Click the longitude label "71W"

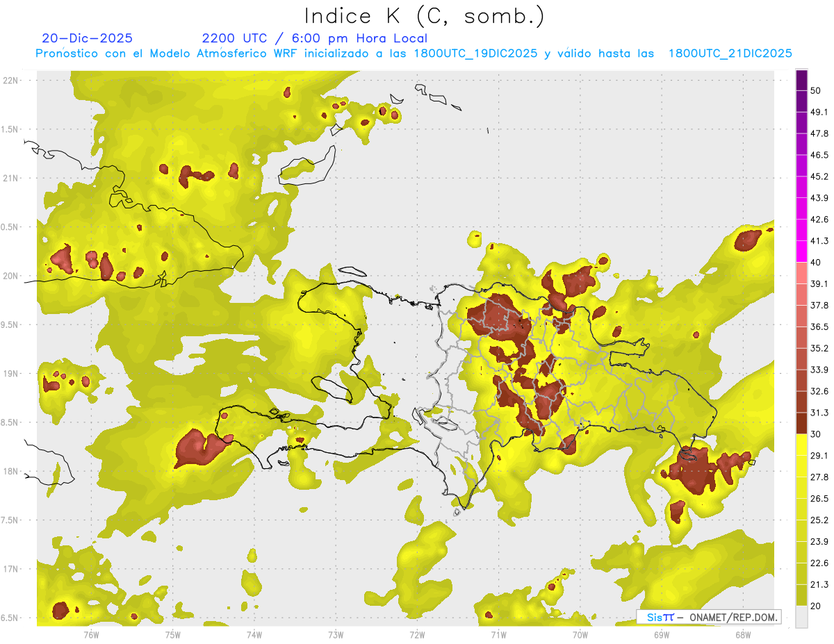[x=498, y=634]
